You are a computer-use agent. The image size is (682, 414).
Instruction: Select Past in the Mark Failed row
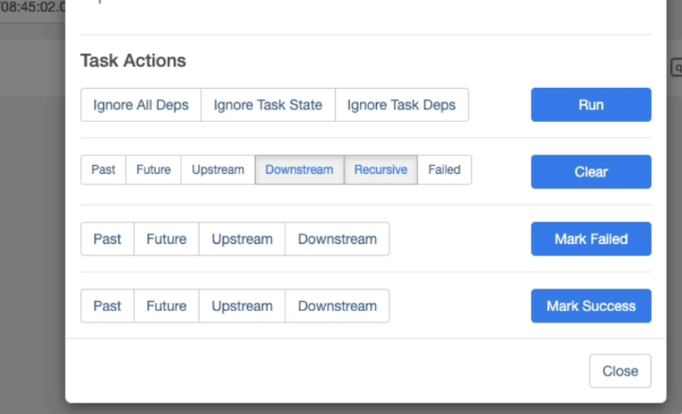click(x=107, y=239)
